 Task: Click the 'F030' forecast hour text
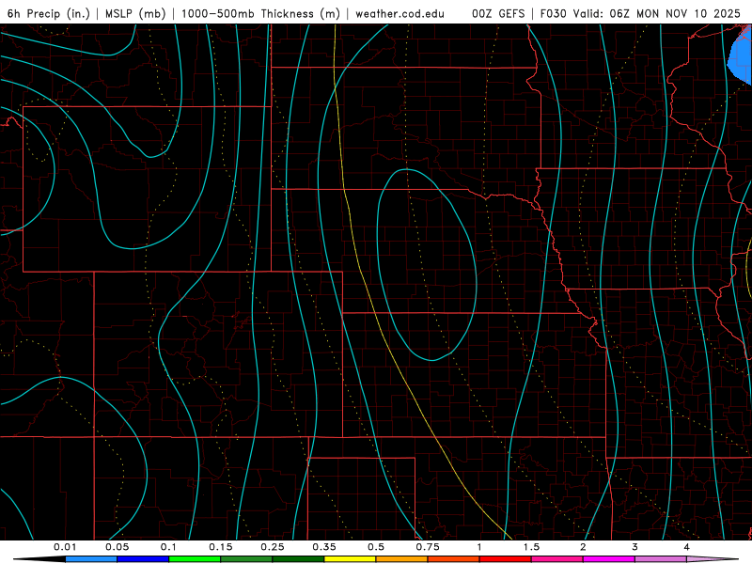click(x=553, y=13)
